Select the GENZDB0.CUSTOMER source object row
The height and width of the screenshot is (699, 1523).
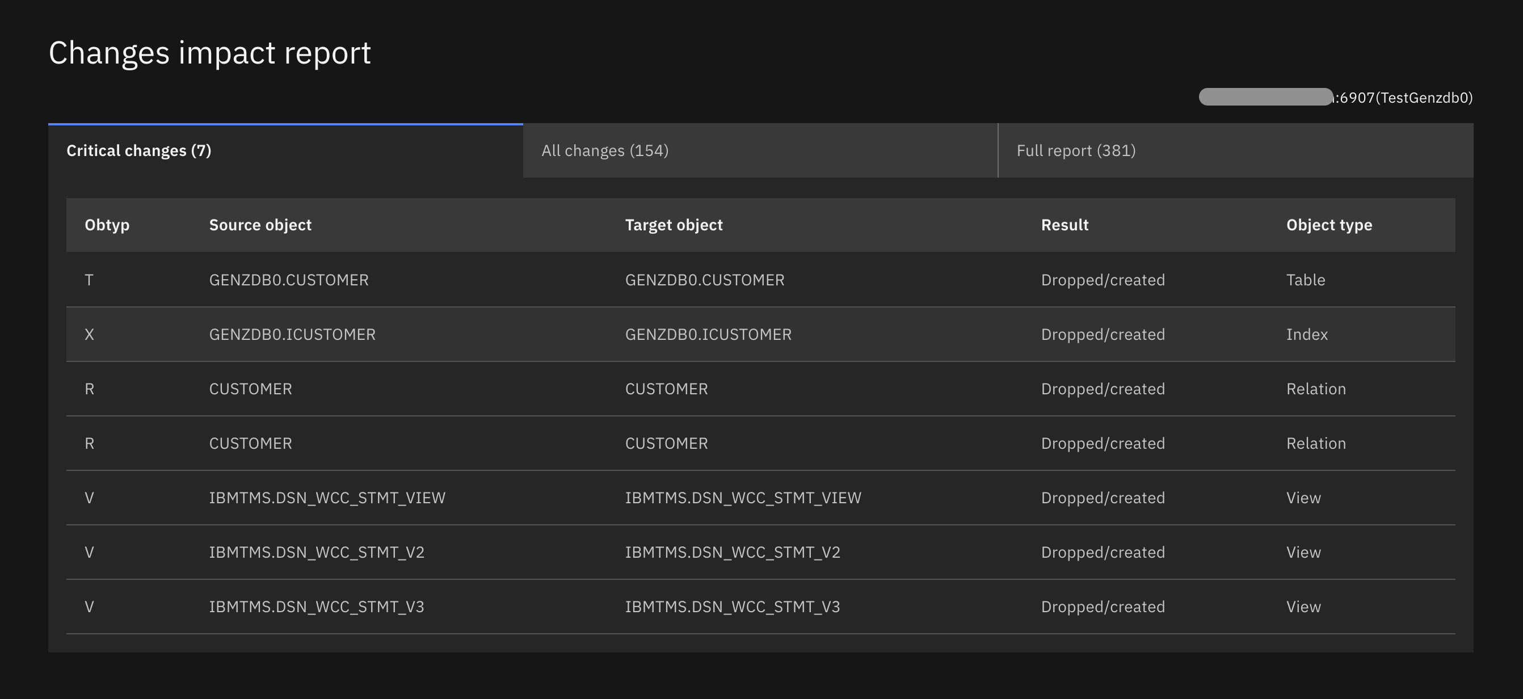pos(288,280)
